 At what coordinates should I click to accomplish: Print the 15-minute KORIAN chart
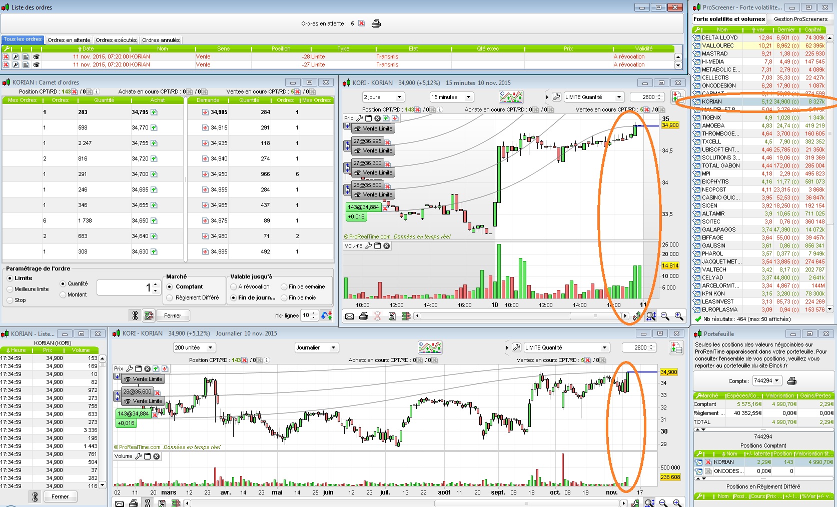pos(364,316)
